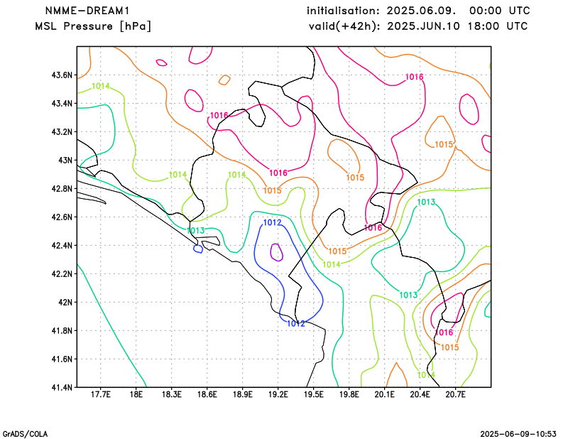
Task: Click the 17.7E longitude axis label
Action: (x=101, y=394)
